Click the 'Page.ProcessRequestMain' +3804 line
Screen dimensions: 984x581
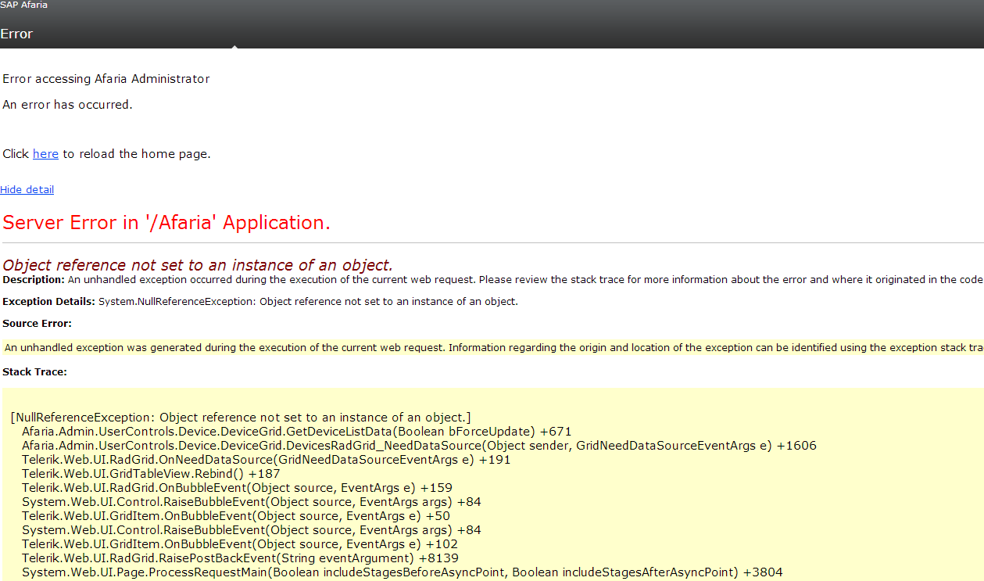403,572
